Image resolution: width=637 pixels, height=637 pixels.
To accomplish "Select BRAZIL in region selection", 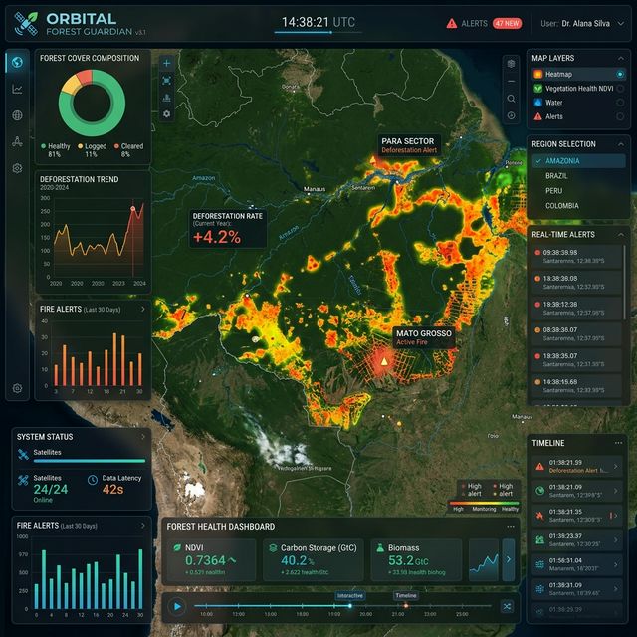I will tap(558, 175).
